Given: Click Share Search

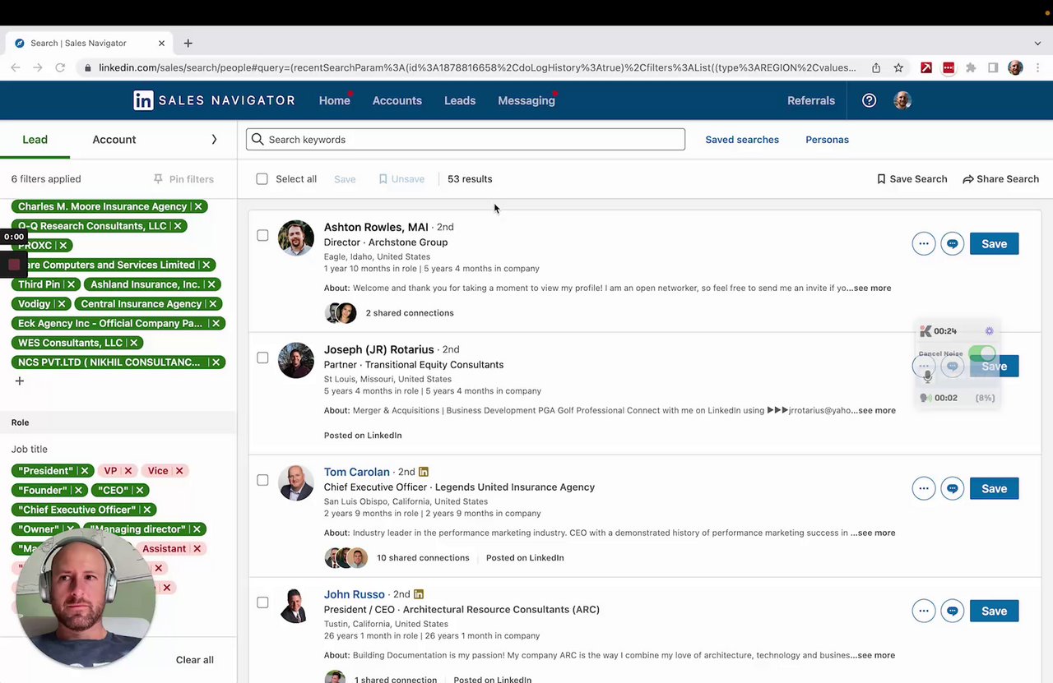Looking at the screenshot, I should 1000,179.
